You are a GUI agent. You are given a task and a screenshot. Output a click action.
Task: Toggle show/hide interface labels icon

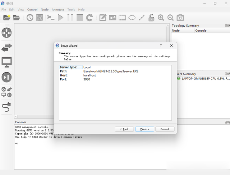click(40, 18)
